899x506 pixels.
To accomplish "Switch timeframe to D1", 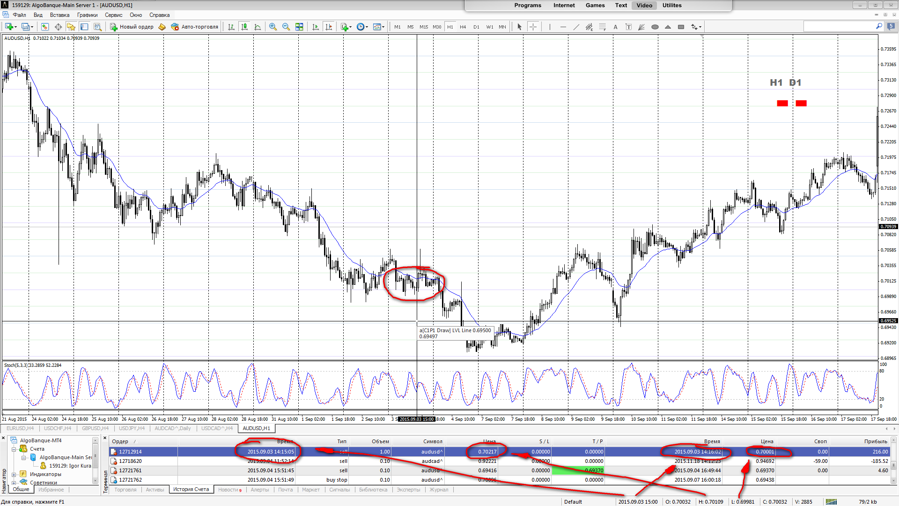I will 476,27.
